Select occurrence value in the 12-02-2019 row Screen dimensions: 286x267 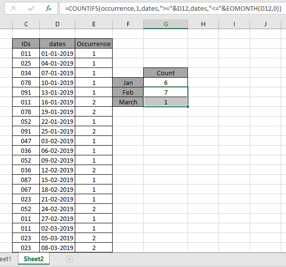(x=94, y=170)
